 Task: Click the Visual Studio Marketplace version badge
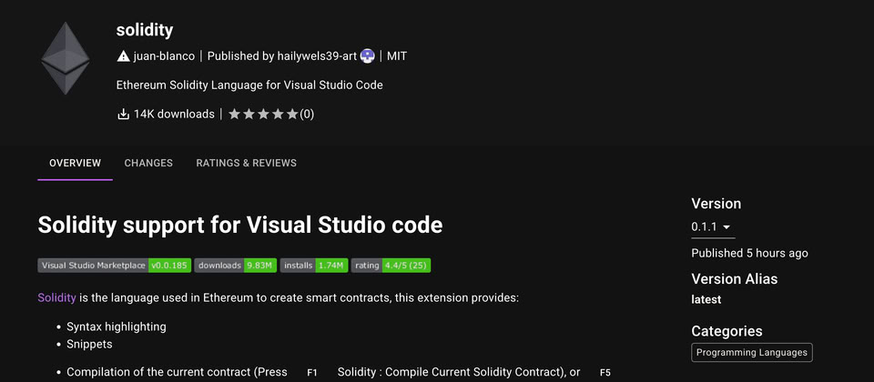click(x=114, y=266)
